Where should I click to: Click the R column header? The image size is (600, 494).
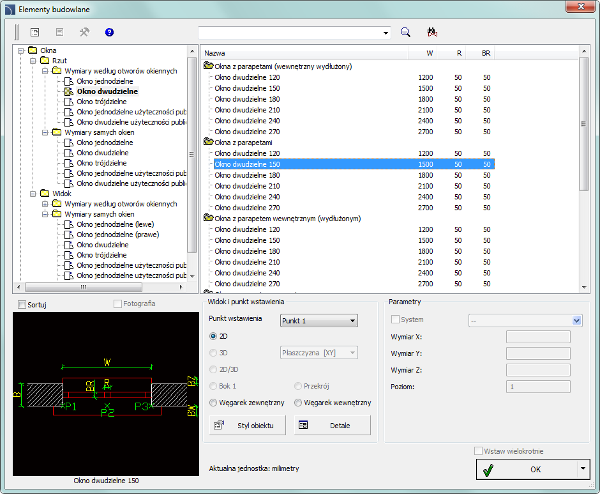tap(451, 53)
